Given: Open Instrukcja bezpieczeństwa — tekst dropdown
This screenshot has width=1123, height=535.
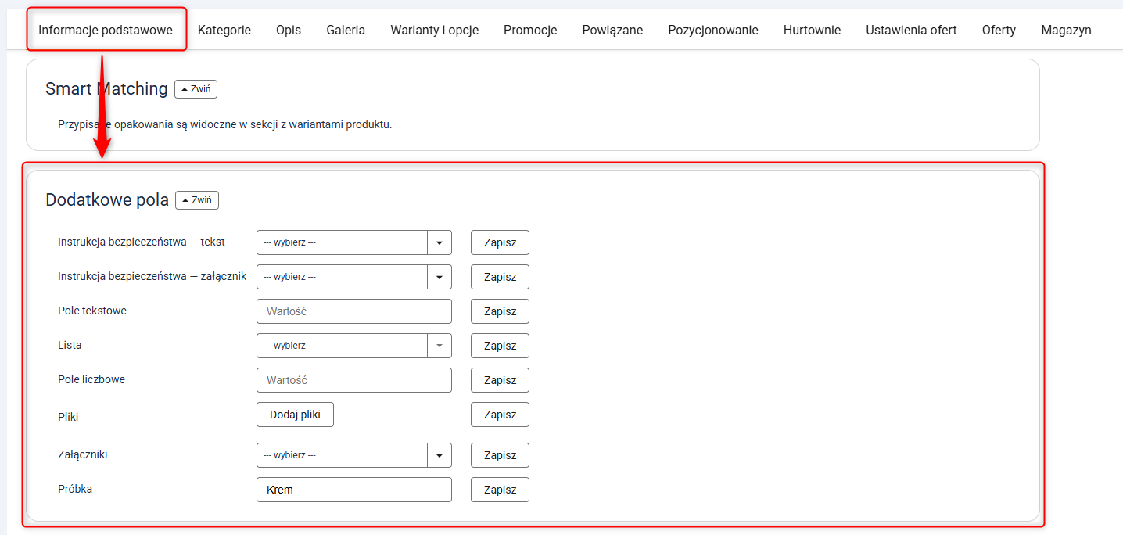Looking at the screenshot, I should coord(353,242).
